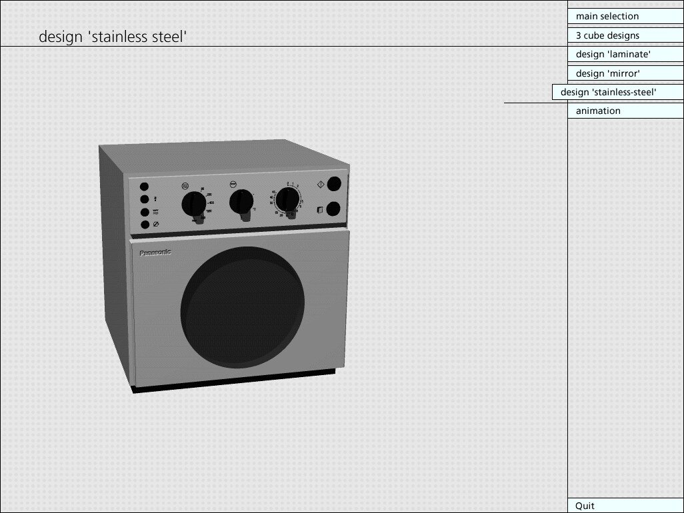The height and width of the screenshot is (513, 684).
Task: Click the oven's start button with diamond symbol
Action: [334, 184]
